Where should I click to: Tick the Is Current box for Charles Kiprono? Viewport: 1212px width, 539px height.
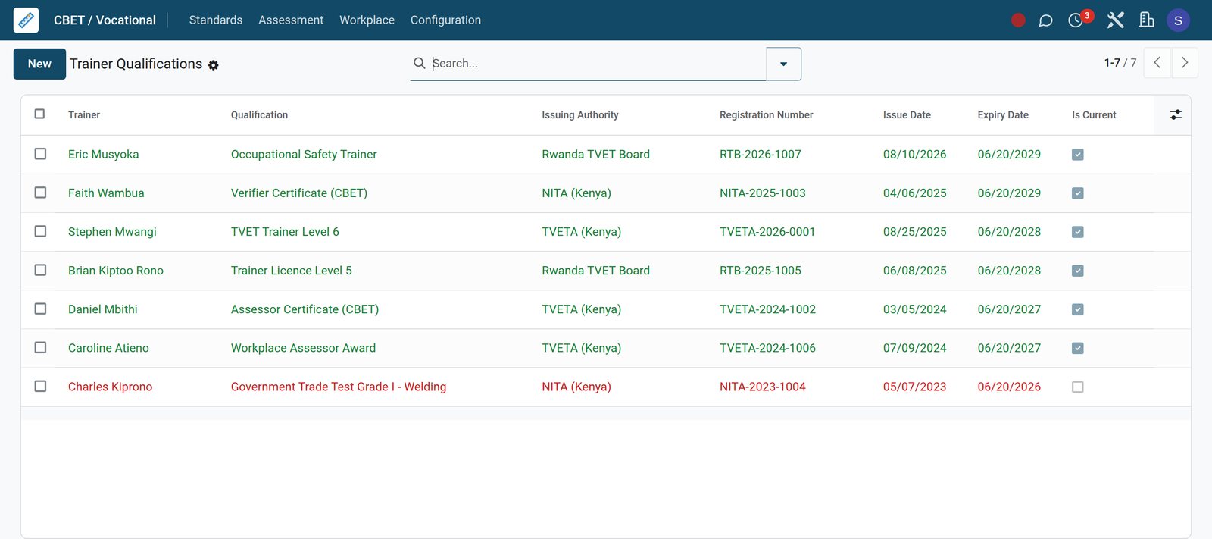click(1077, 387)
